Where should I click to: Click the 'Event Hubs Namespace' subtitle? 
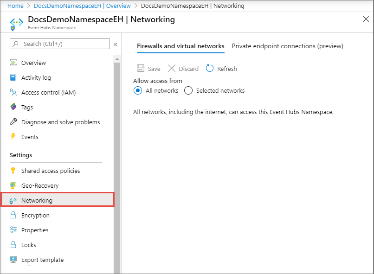(x=52, y=28)
